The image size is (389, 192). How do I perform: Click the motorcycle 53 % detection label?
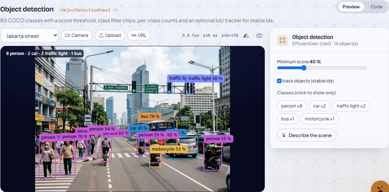(x=168, y=149)
